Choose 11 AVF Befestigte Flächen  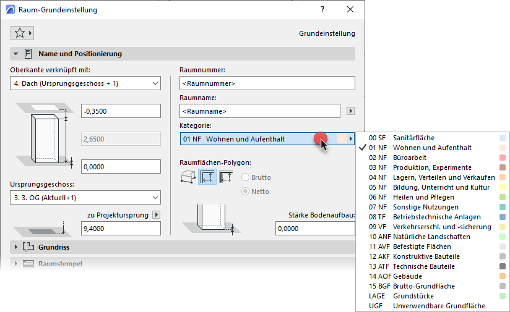(x=433, y=247)
